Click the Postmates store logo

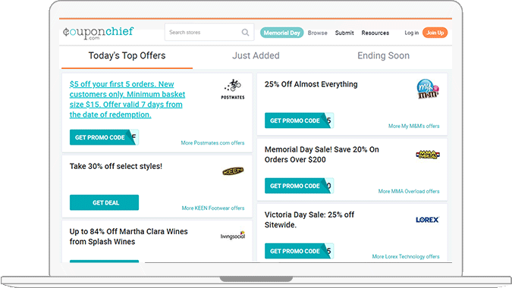[233, 89]
